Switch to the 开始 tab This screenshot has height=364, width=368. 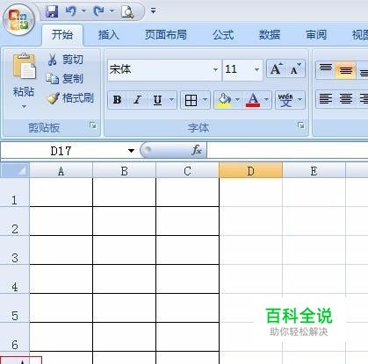tap(62, 35)
